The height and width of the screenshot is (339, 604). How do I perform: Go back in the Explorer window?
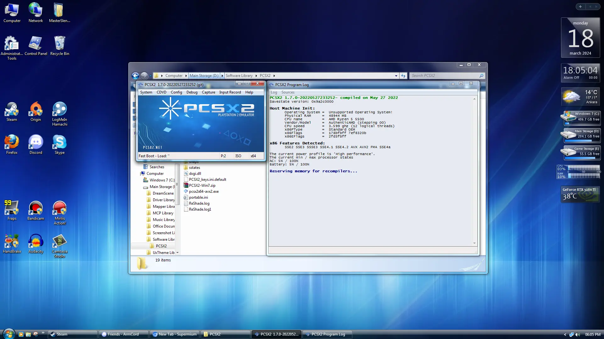pos(135,76)
